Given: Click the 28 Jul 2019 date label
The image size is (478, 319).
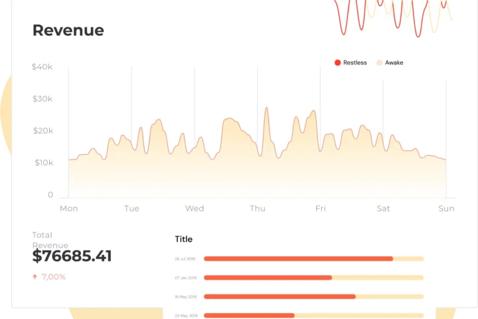Looking at the screenshot, I should (x=185, y=259).
